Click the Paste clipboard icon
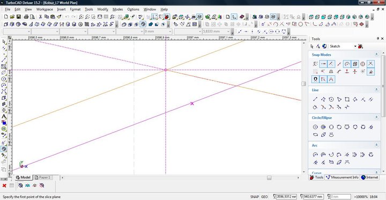This screenshot has width=386, height=200. point(53,17)
